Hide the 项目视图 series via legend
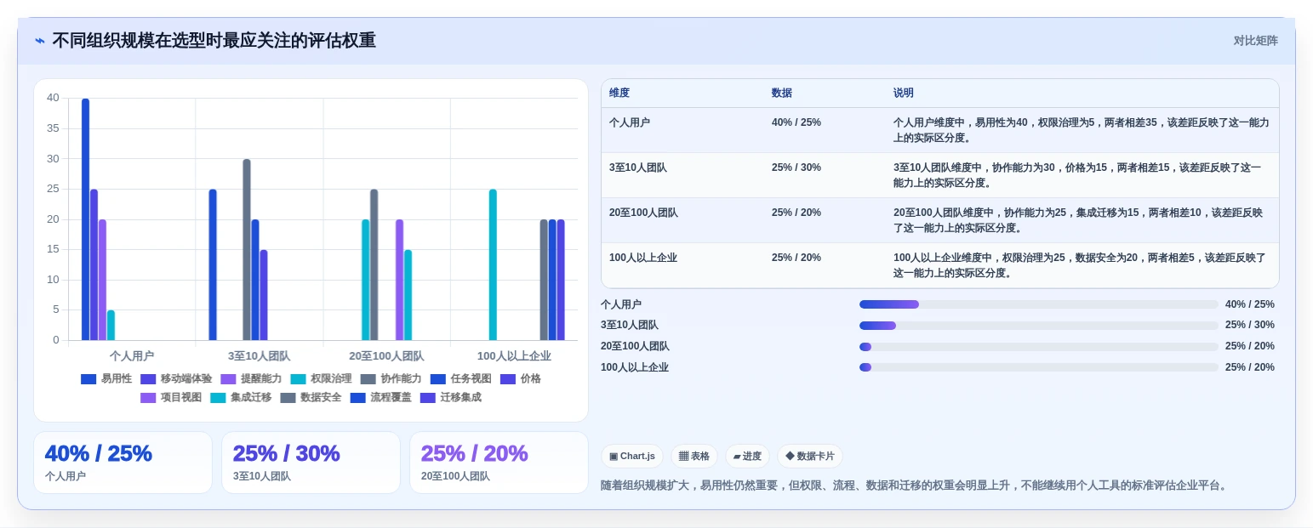Screen dimensions: 1313x528 171,398
